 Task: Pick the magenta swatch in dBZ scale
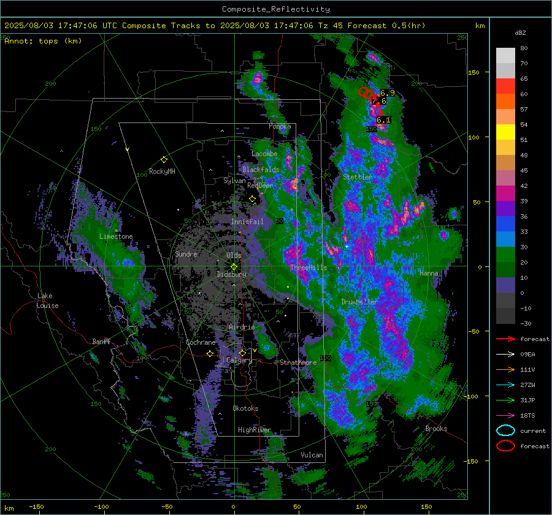pyautogui.click(x=505, y=194)
